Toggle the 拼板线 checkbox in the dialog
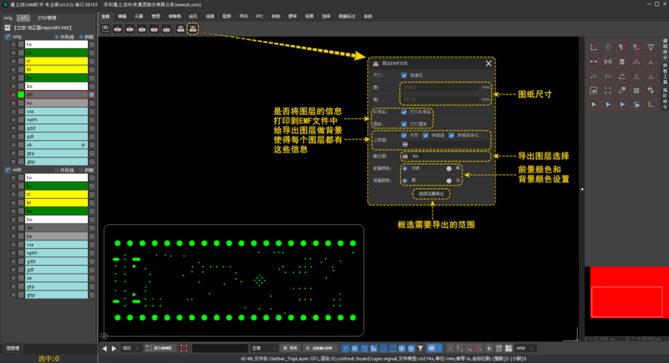 tap(425, 135)
